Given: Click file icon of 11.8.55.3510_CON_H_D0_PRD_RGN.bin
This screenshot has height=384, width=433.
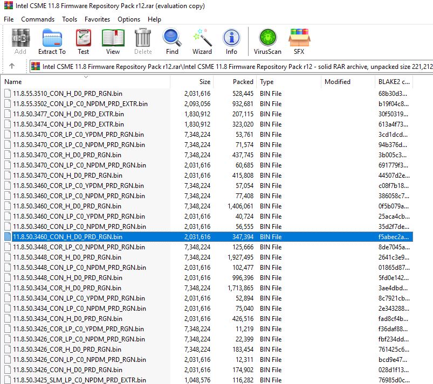Looking at the screenshot, I should 8,94.
